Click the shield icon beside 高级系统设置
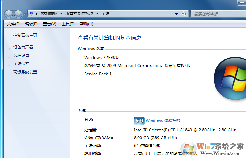Screen dimensions: 246x158 [9, 74]
